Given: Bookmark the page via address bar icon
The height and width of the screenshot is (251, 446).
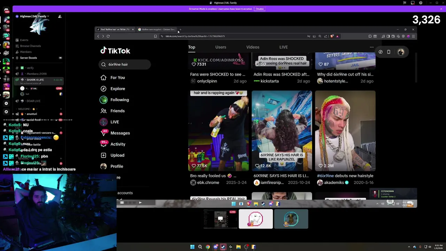Looking at the screenshot, I should click(155, 36).
